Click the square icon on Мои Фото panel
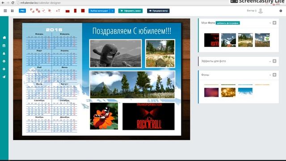The width and height of the screenshot is (286, 161). [274, 23]
